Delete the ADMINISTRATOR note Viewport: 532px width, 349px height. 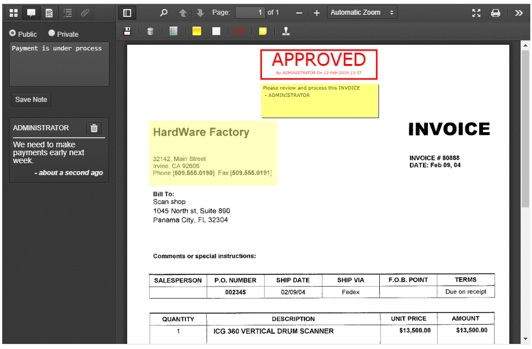94,128
